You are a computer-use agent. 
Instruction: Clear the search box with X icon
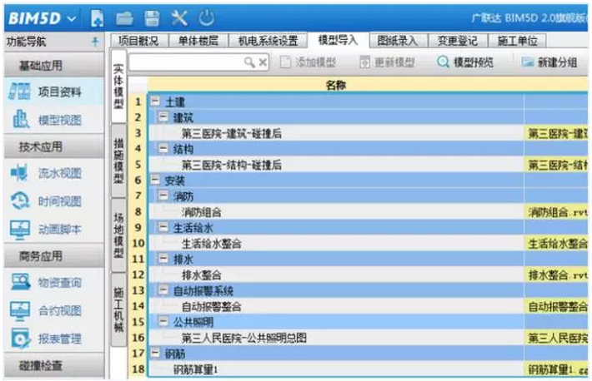(x=263, y=62)
